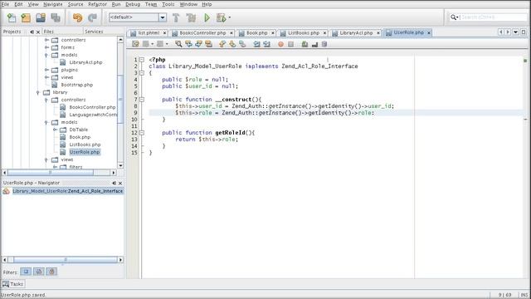Click the search magnifier icon in quick search
The height and width of the screenshot is (299, 531).
(454, 17)
